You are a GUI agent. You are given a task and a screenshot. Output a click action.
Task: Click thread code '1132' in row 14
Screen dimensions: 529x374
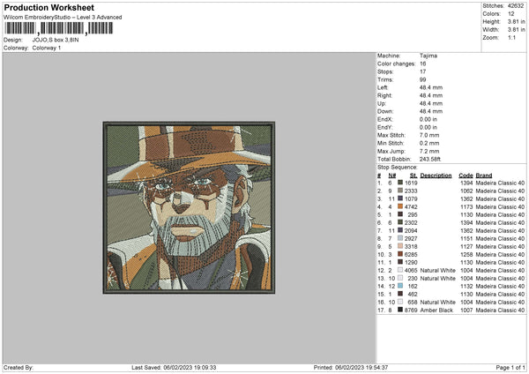[x=466, y=287]
